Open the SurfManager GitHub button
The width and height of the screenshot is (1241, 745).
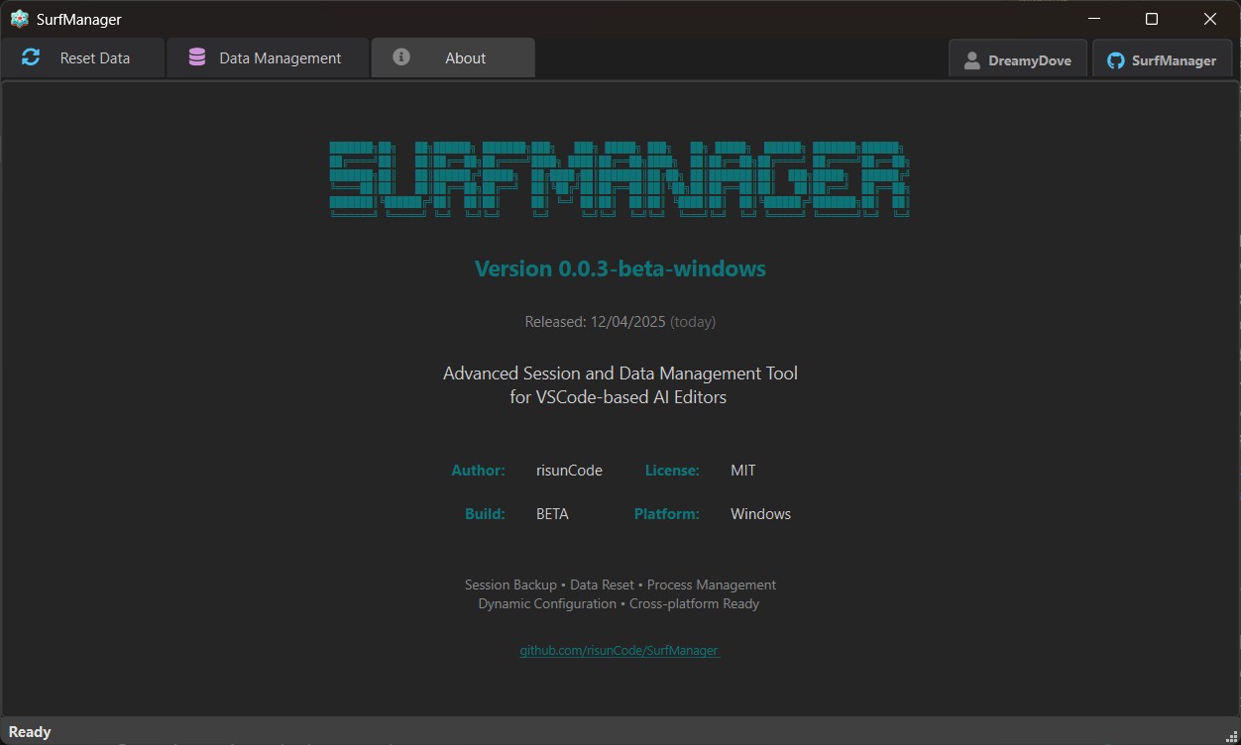click(x=1162, y=59)
